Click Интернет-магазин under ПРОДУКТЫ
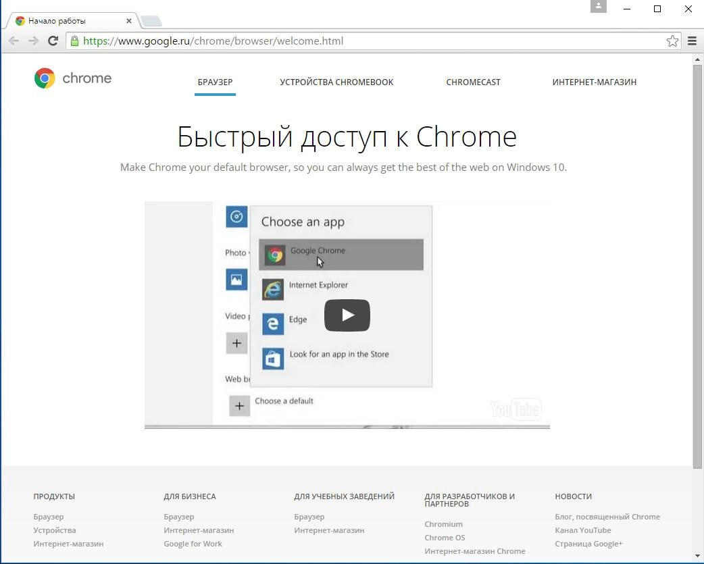This screenshot has width=704, height=564. (x=68, y=543)
